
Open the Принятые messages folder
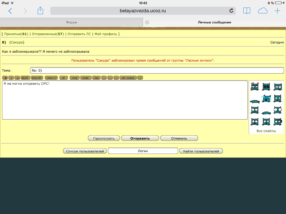pyautogui.click(x=16, y=34)
